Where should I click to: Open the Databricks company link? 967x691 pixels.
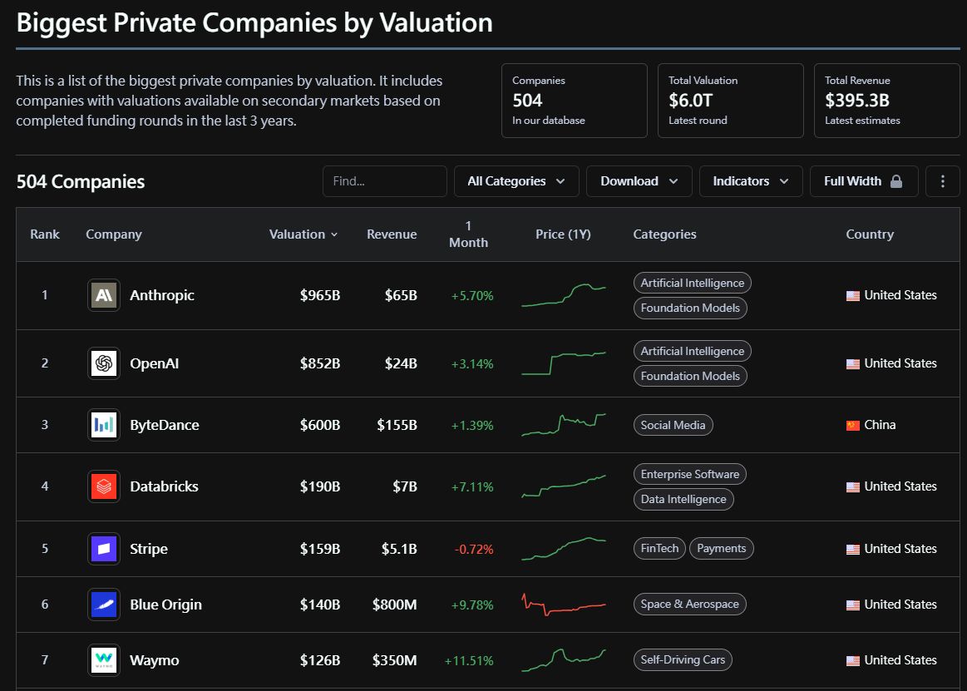(x=164, y=486)
